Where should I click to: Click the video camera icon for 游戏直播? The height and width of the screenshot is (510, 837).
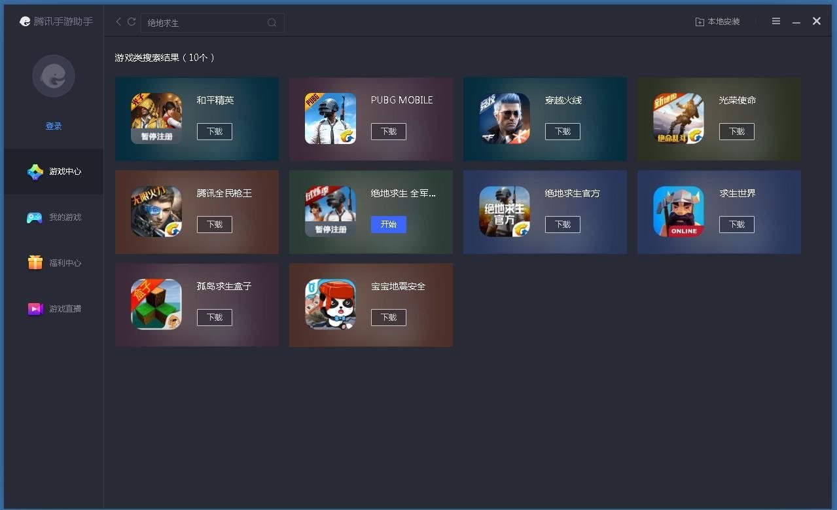point(35,308)
